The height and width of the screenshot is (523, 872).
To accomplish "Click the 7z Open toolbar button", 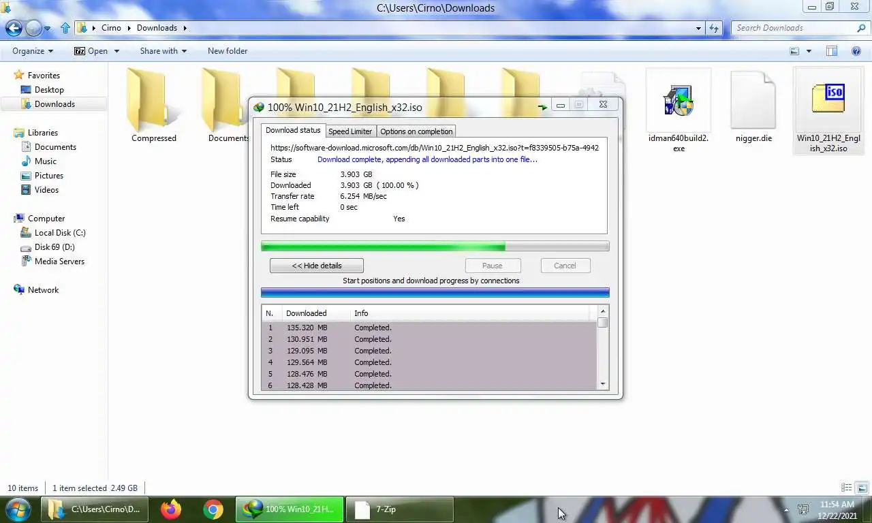I will (91, 51).
